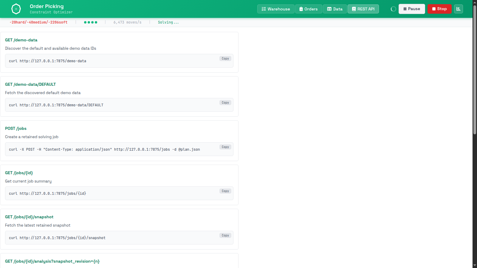
Task: Open the Data tab
Action: [x=335, y=9]
